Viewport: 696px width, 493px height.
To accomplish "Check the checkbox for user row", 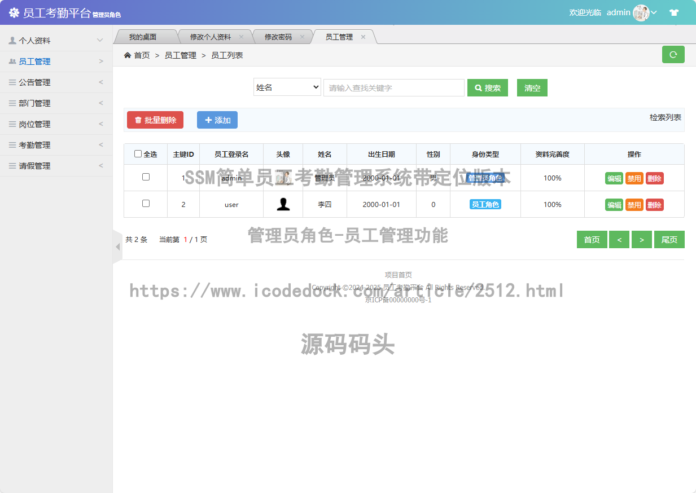I will point(146,204).
